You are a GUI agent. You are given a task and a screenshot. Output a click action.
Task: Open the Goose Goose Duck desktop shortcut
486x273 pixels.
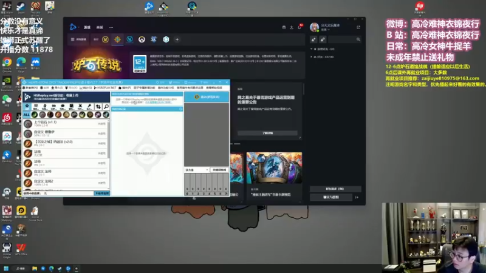(35, 214)
